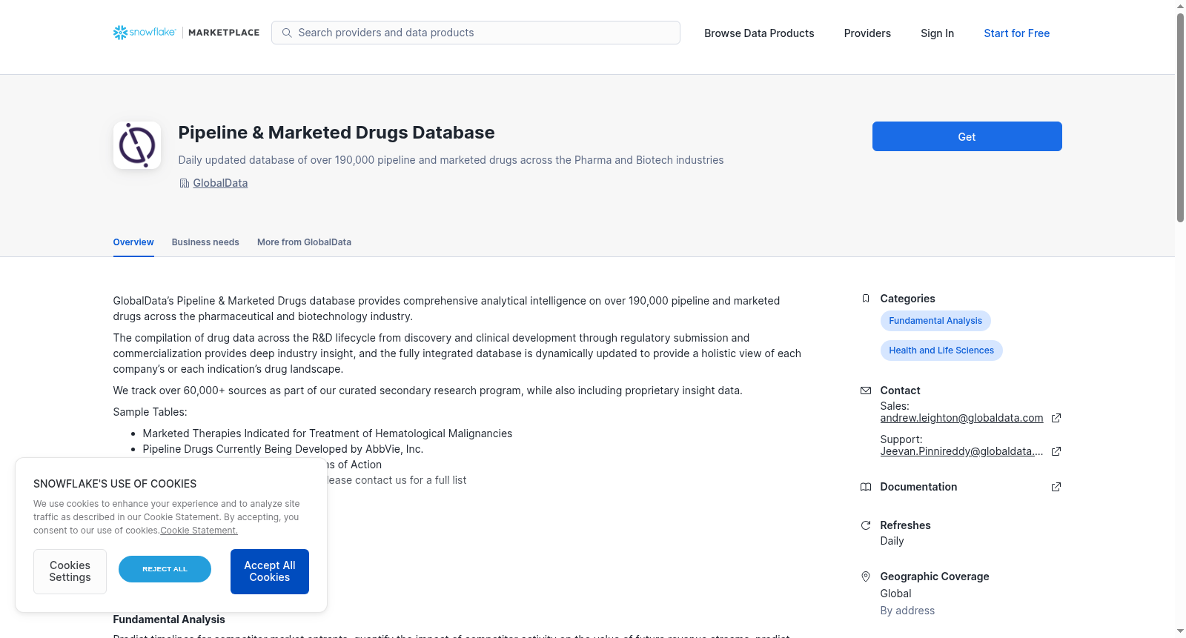Image resolution: width=1186 pixels, height=638 pixels.
Task: Click the 'By address' coverage text
Action: (907, 611)
